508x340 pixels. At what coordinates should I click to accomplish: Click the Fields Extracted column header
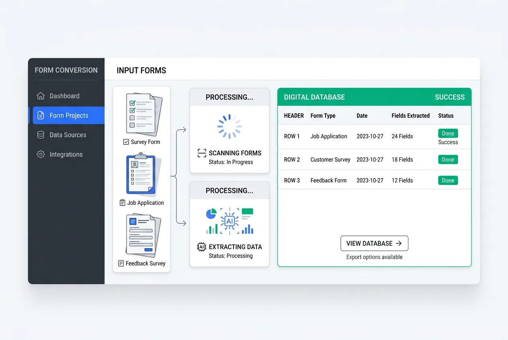[410, 115]
